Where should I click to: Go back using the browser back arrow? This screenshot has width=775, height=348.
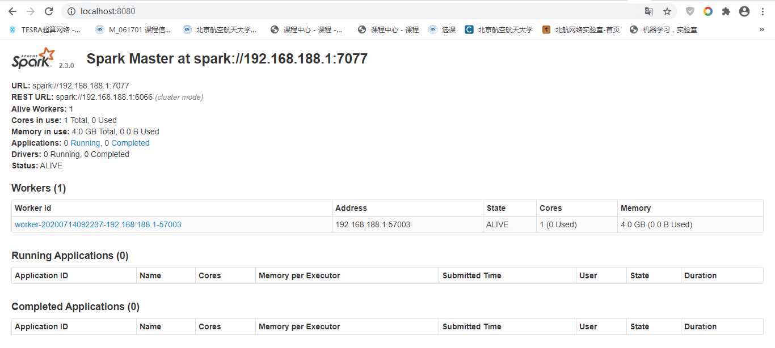tap(12, 11)
